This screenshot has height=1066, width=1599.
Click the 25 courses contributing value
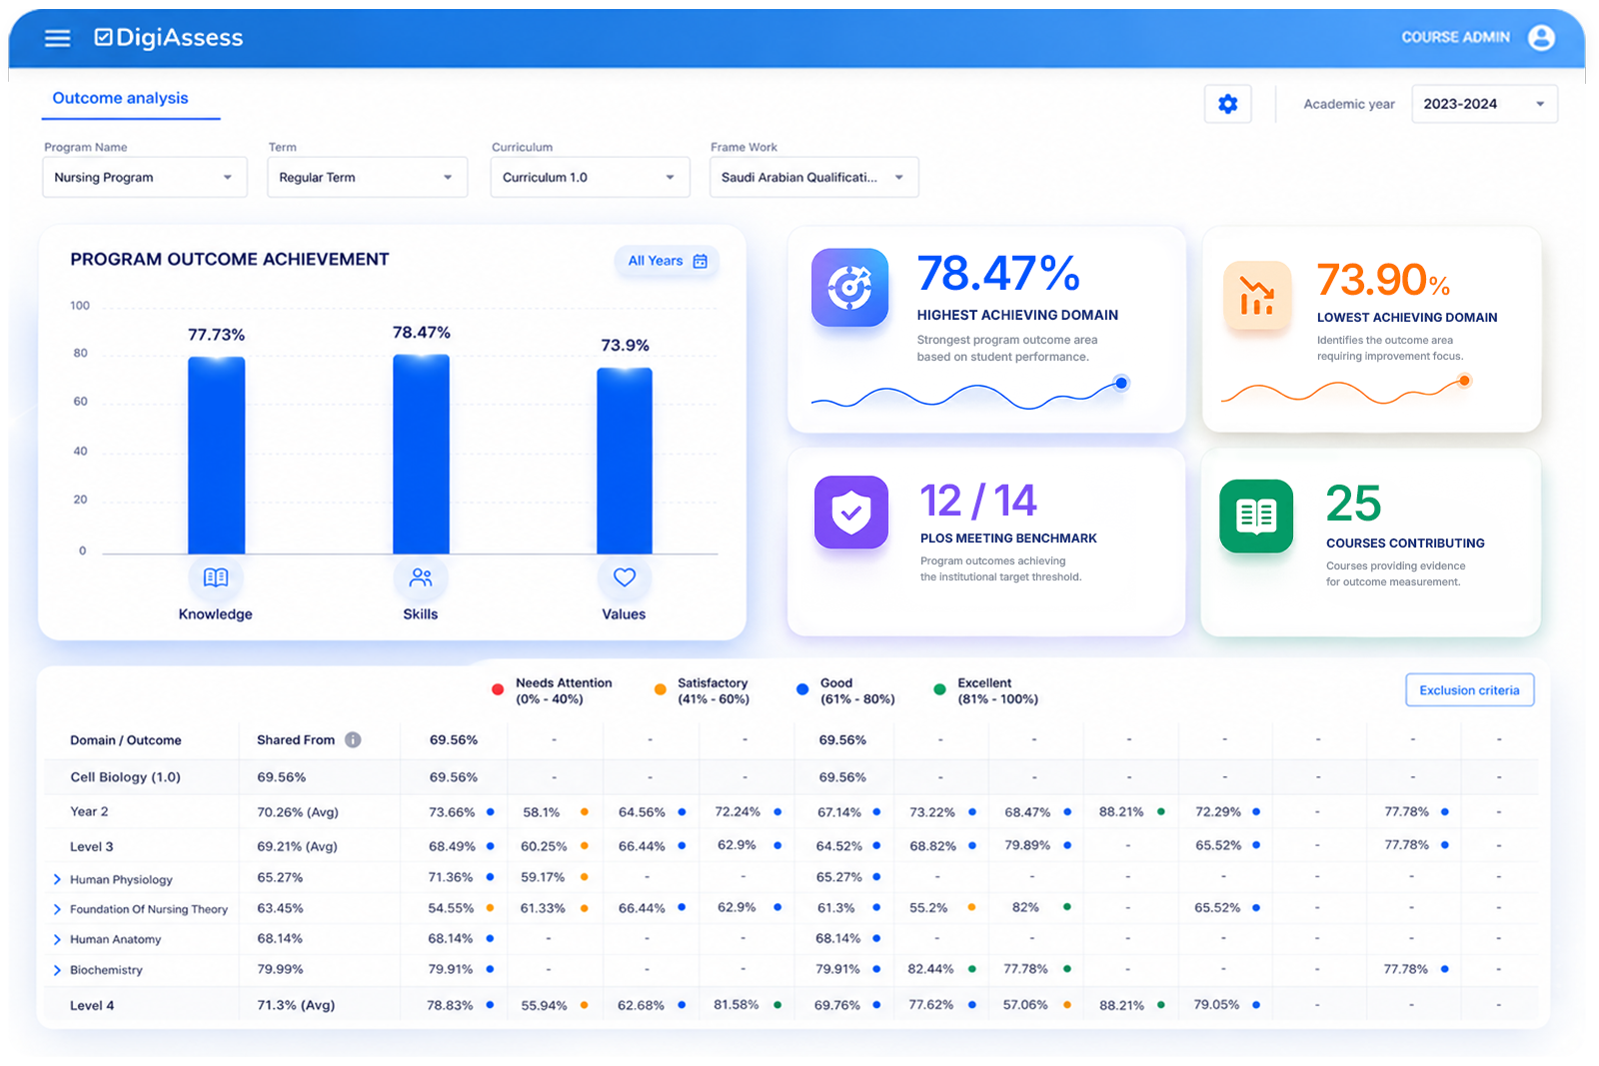coord(1354,504)
